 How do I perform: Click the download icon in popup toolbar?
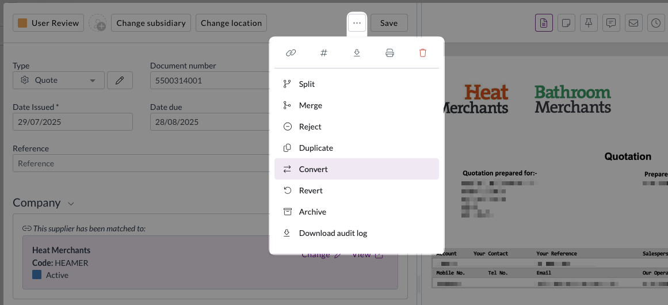tap(357, 53)
